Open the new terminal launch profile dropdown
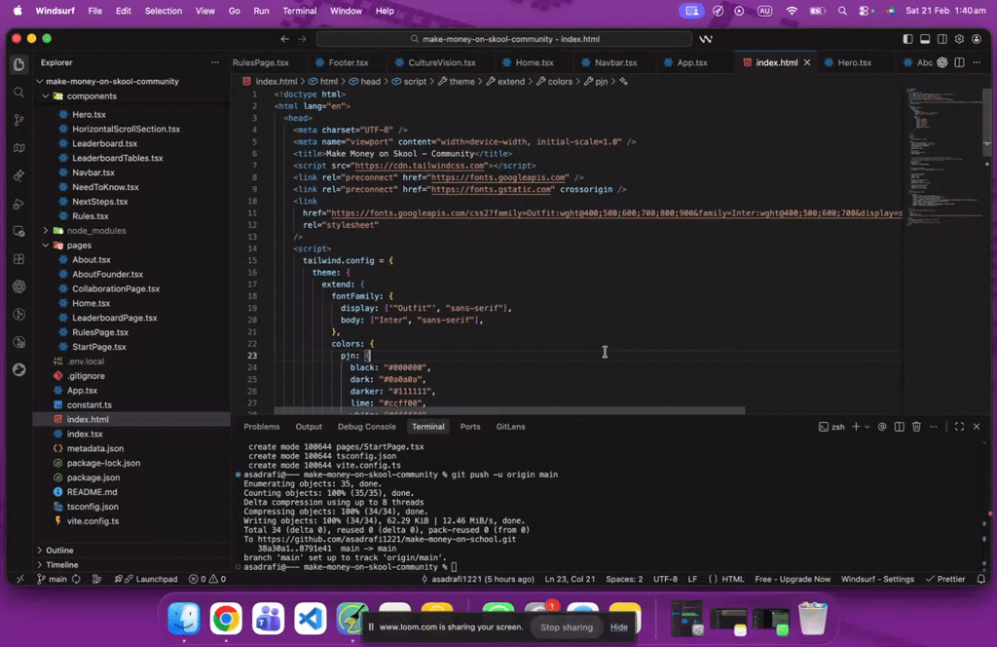The height and width of the screenshot is (647, 997). 867,427
